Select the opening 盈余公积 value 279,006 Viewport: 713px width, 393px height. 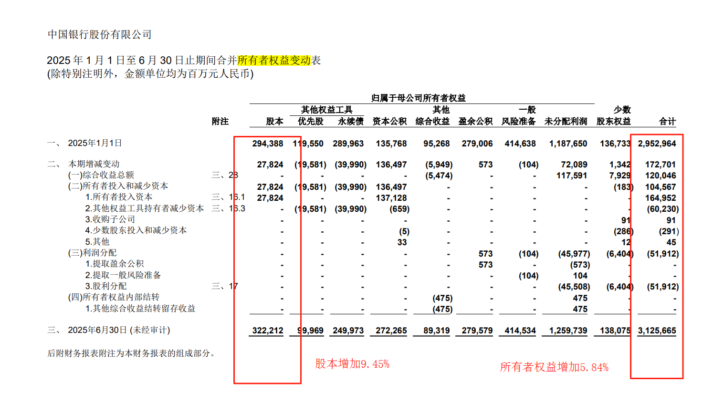(x=477, y=144)
